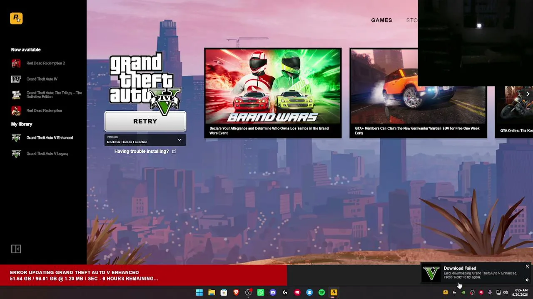Click the GTA V logo in the notification
Image resolution: width=533 pixels, height=299 pixels.
431,273
